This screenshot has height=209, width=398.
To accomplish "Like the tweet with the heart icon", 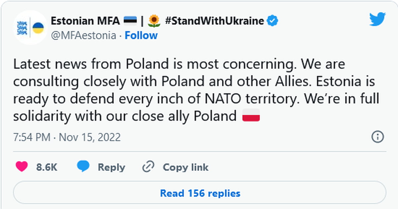I will 22,167.
